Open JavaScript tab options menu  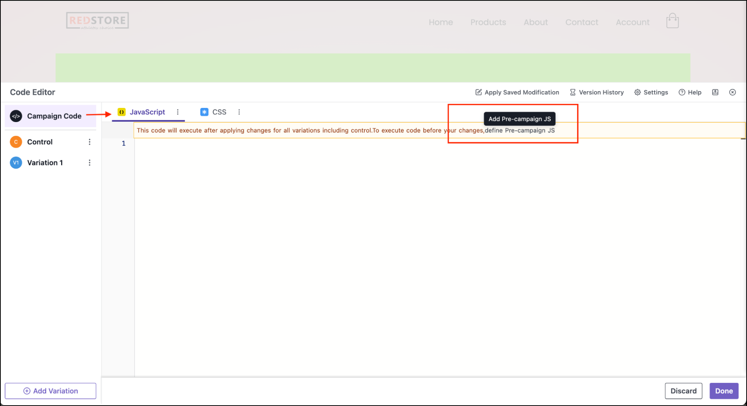pyautogui.click(x=178, y=112)
